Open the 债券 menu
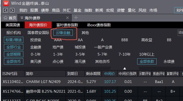Image resolution: width=183 pixels, height=101 pixels. 45,10
